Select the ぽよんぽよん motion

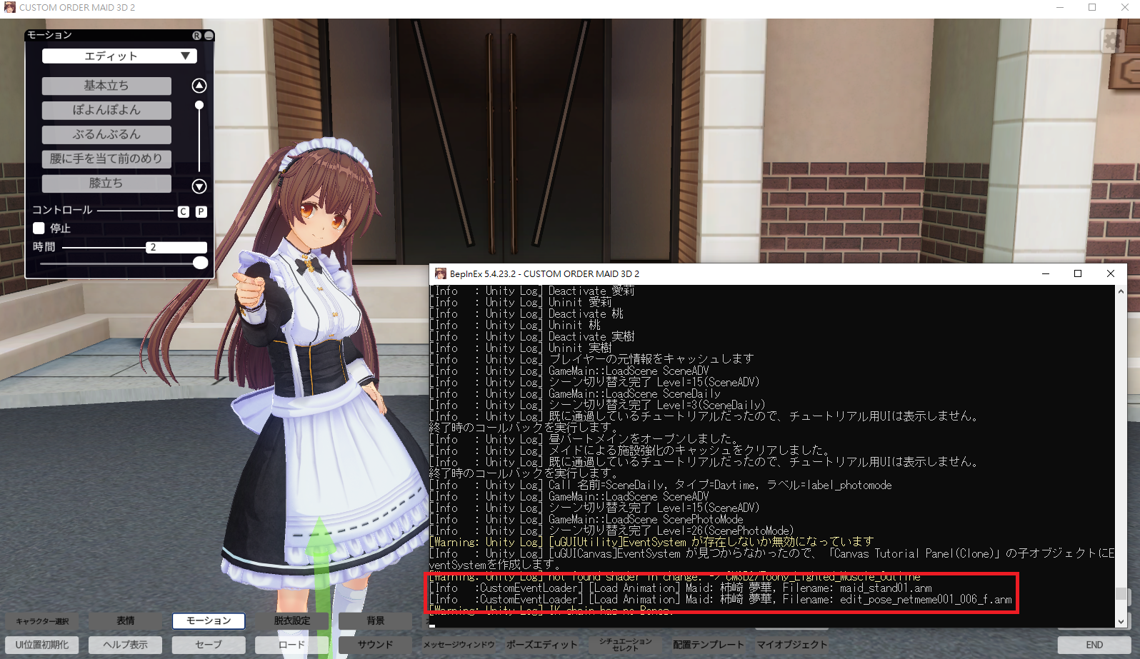pyautogui.click(x=106, y=110)
